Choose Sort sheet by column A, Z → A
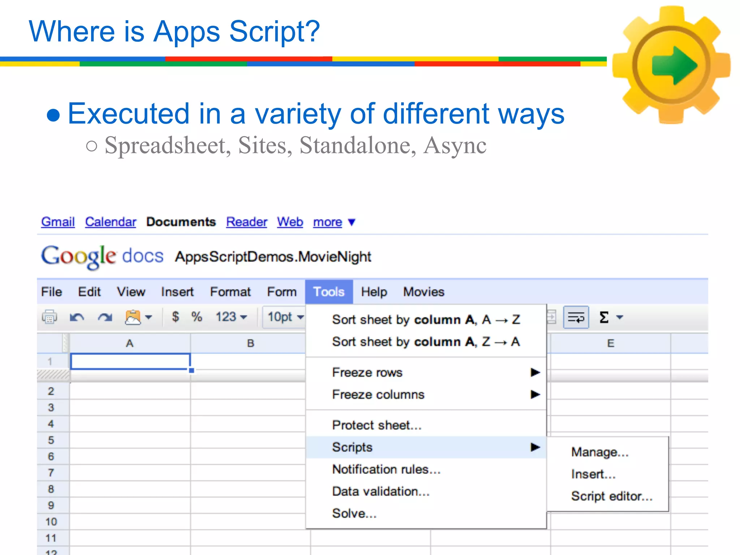 (x=426, y=341)
